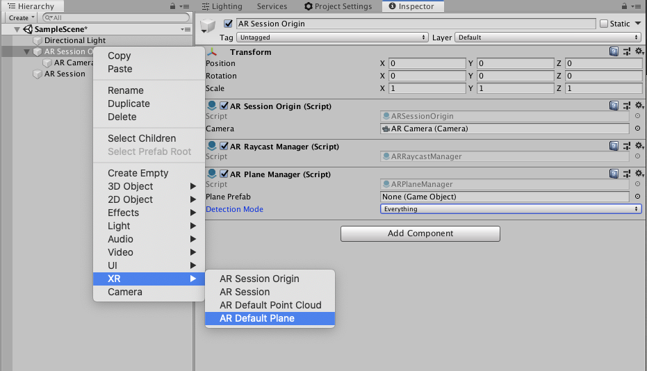This screenshot has height=371, width=647.
Task: Select AR Default Point Cloud menu item
Action: point(270,305)
